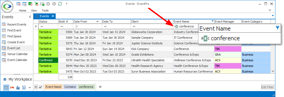Toggle the filter enabled checkbox in filter bar
The height and width of the screenshot is (97, 284).
(x=41, y=87)
